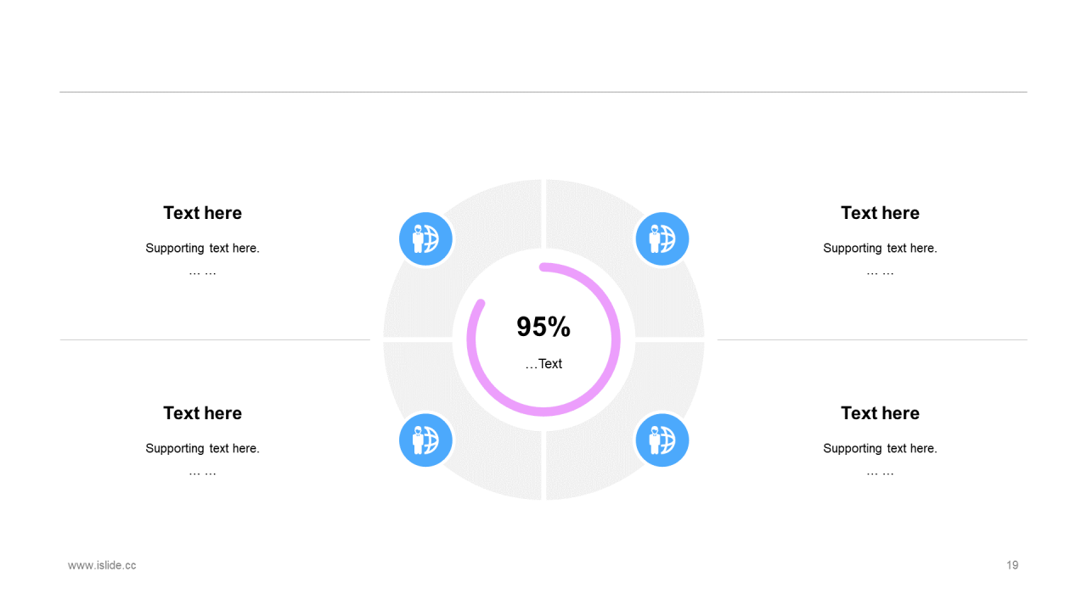
Task: Click the slide number 19
Action: pos(1012,565)
